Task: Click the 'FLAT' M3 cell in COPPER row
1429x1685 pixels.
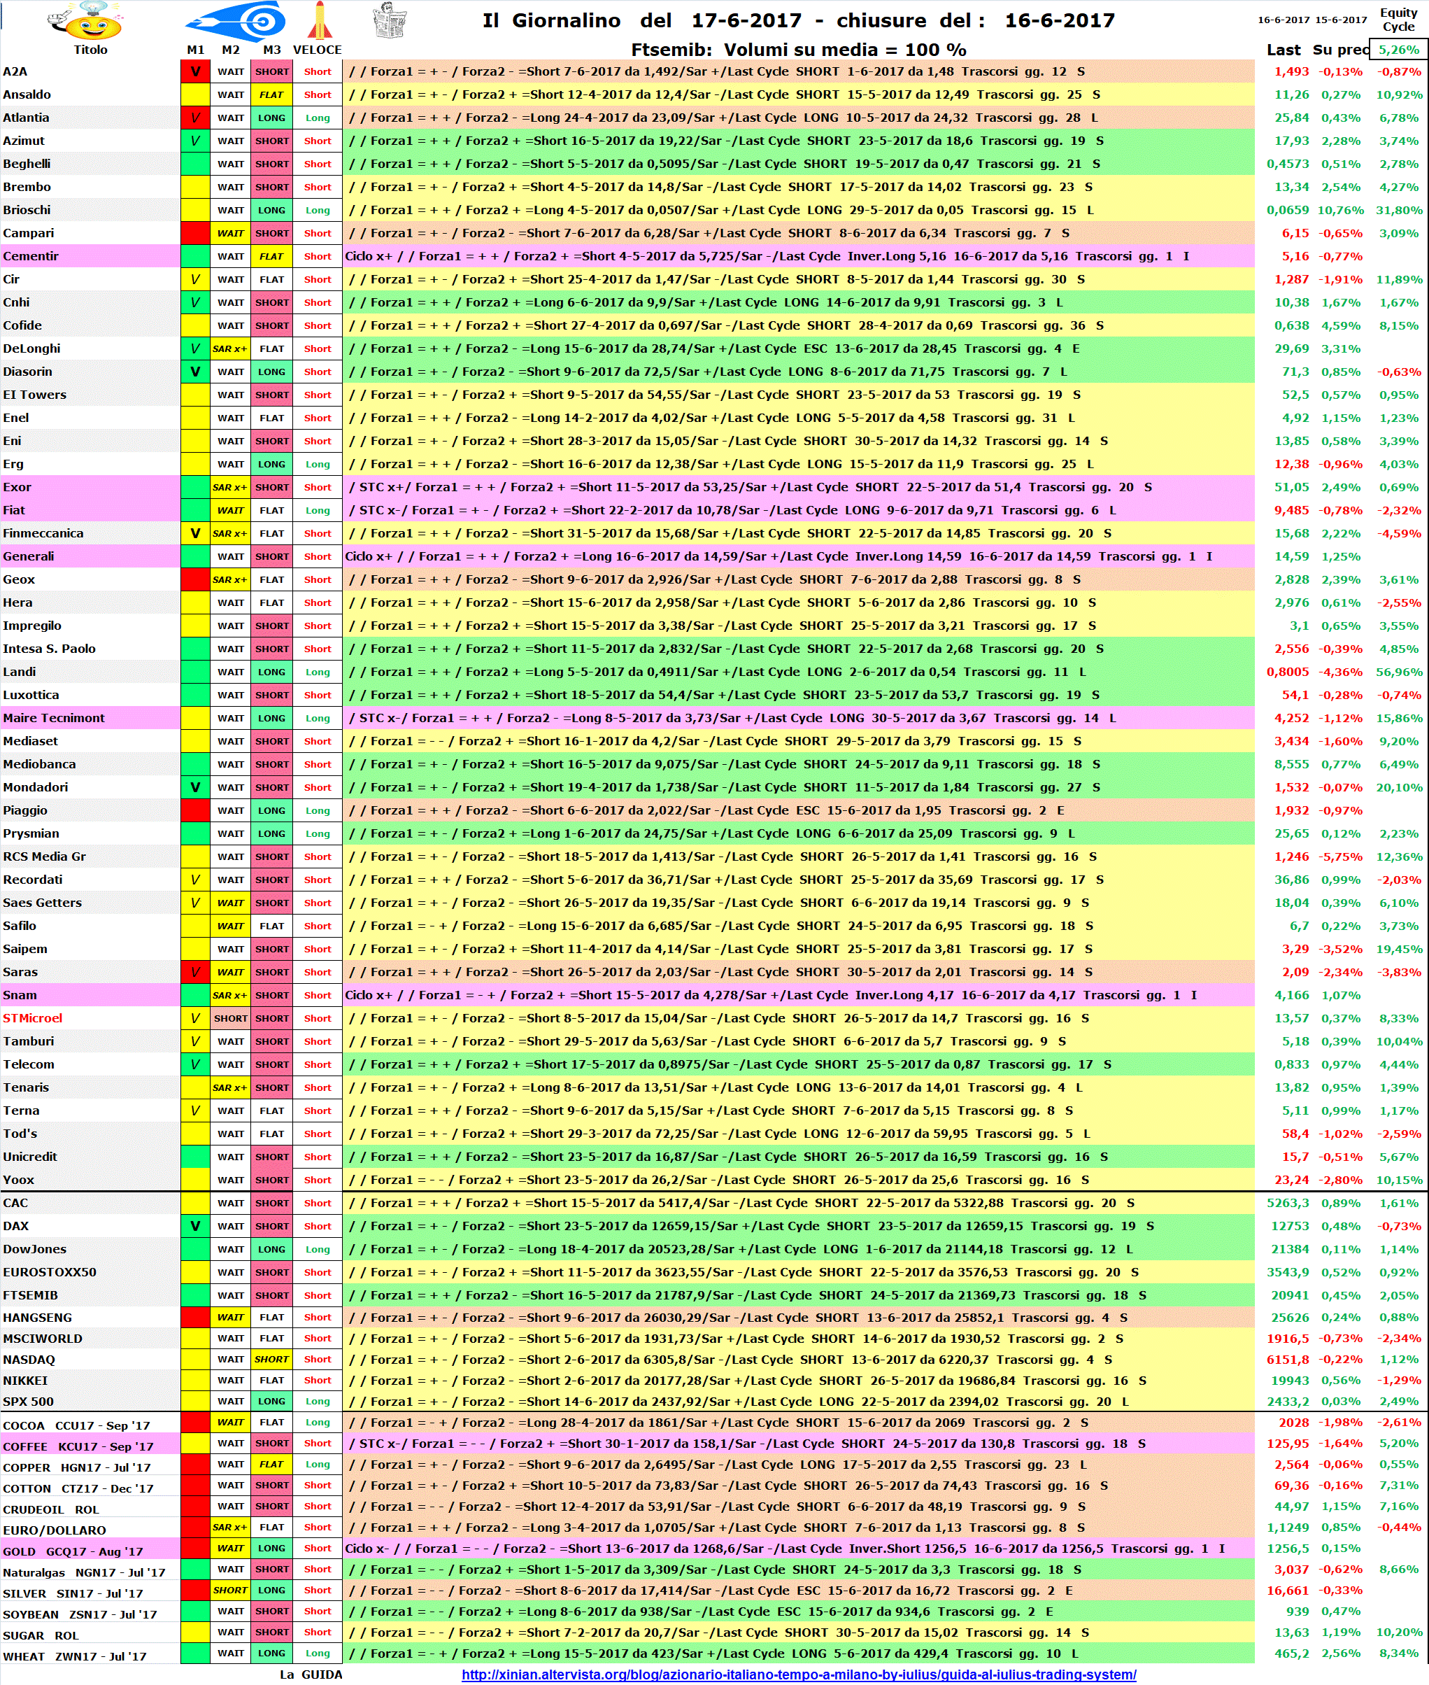Action: click(271, 1464)
